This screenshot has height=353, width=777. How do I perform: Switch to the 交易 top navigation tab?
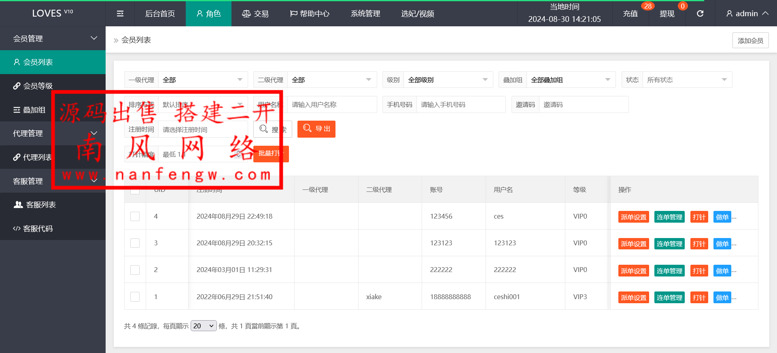(255, 14)
